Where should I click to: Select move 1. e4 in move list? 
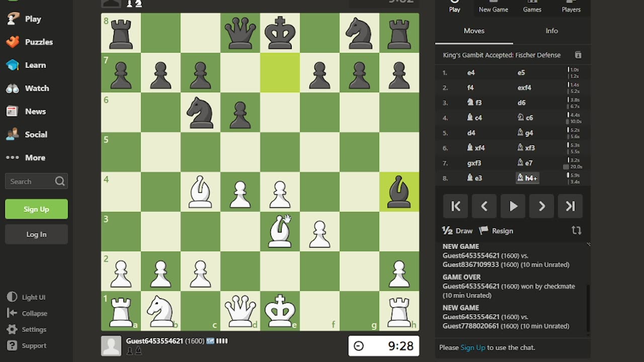pos(471,73)
